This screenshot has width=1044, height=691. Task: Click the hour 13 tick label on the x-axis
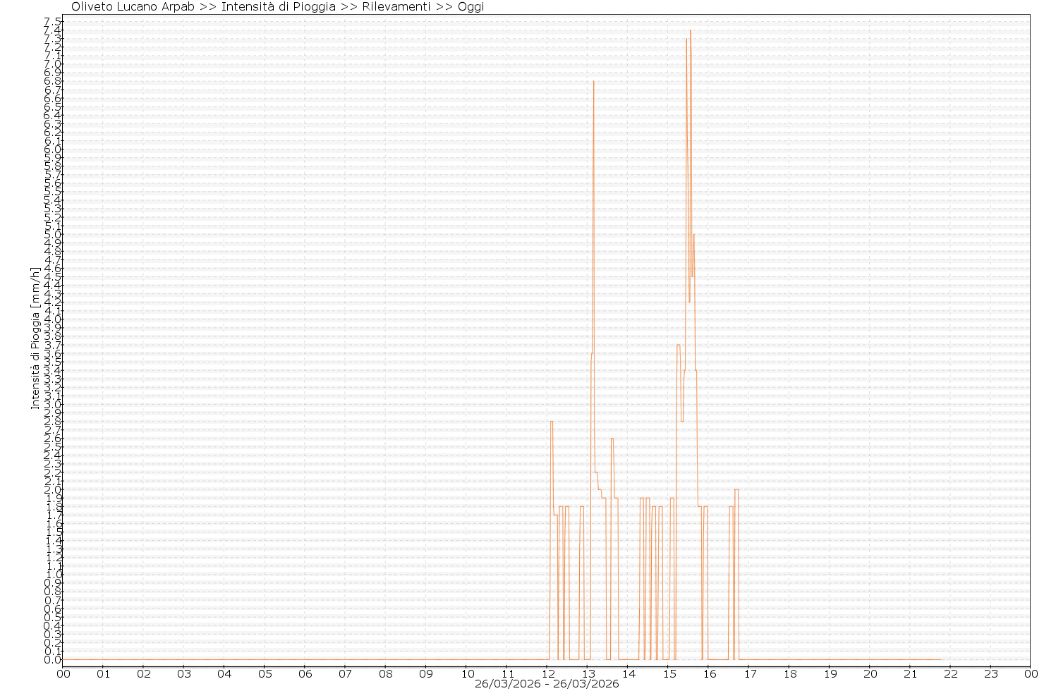[x=588, y=673]
